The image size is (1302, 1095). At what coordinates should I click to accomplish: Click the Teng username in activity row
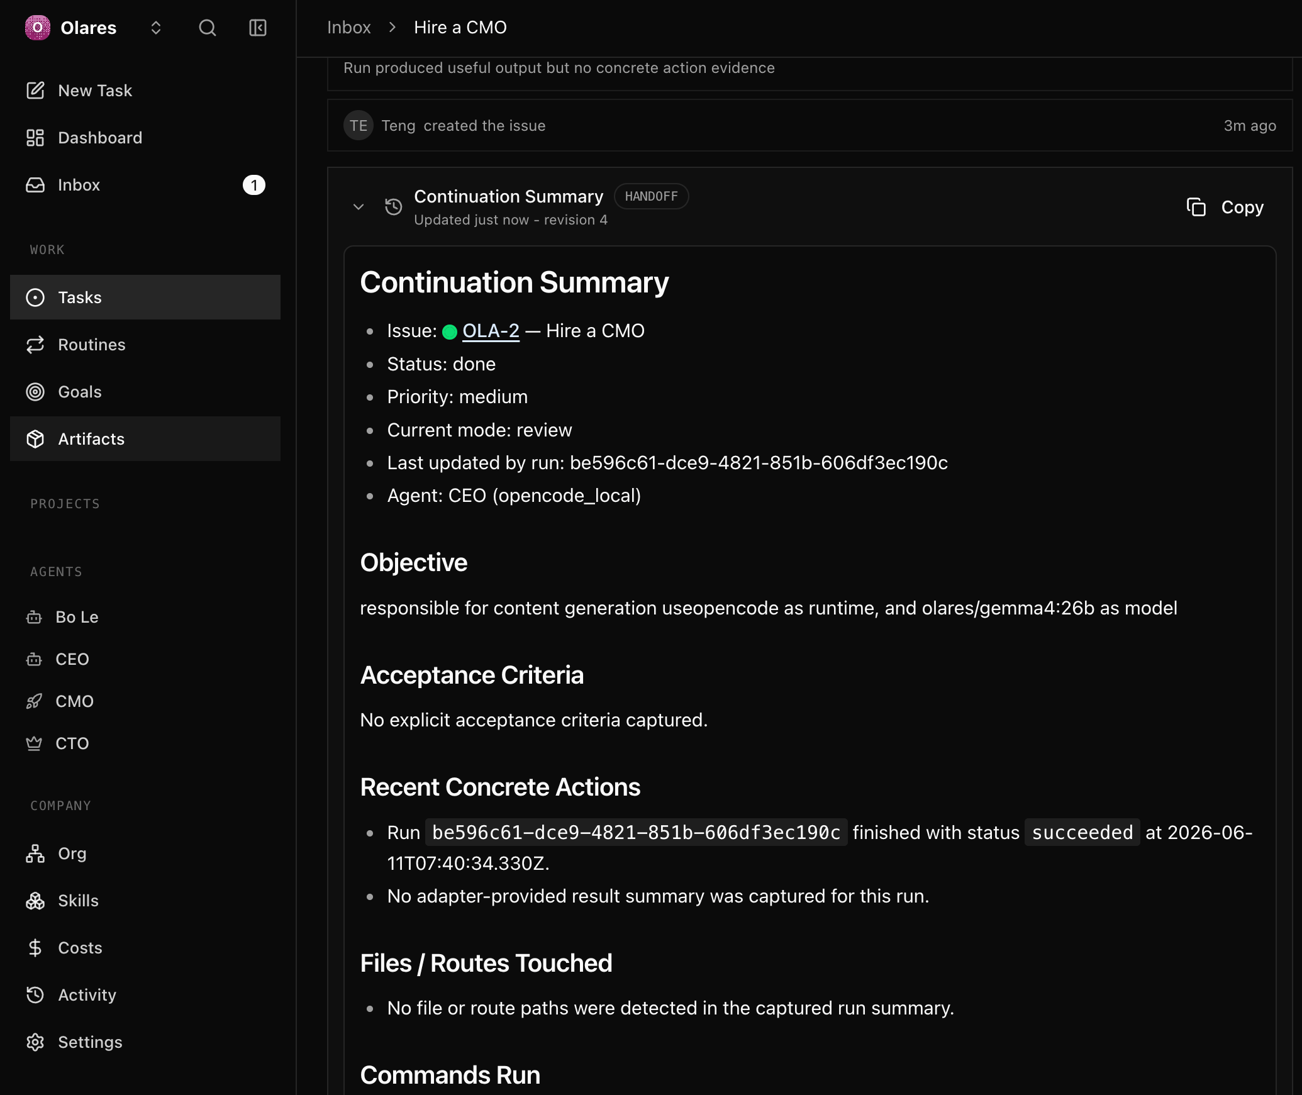click(398, 126)
